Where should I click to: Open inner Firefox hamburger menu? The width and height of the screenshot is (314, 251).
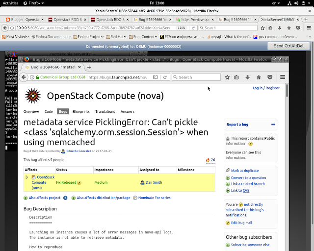(x=283, y=77)
